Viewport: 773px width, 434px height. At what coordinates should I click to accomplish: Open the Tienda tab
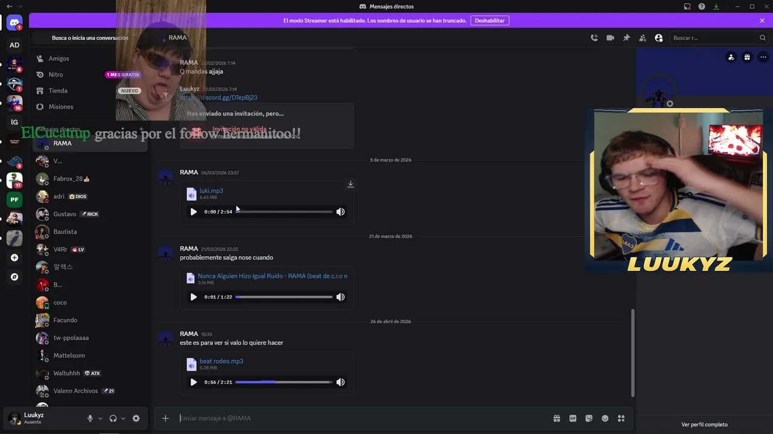tap(91, 90)
